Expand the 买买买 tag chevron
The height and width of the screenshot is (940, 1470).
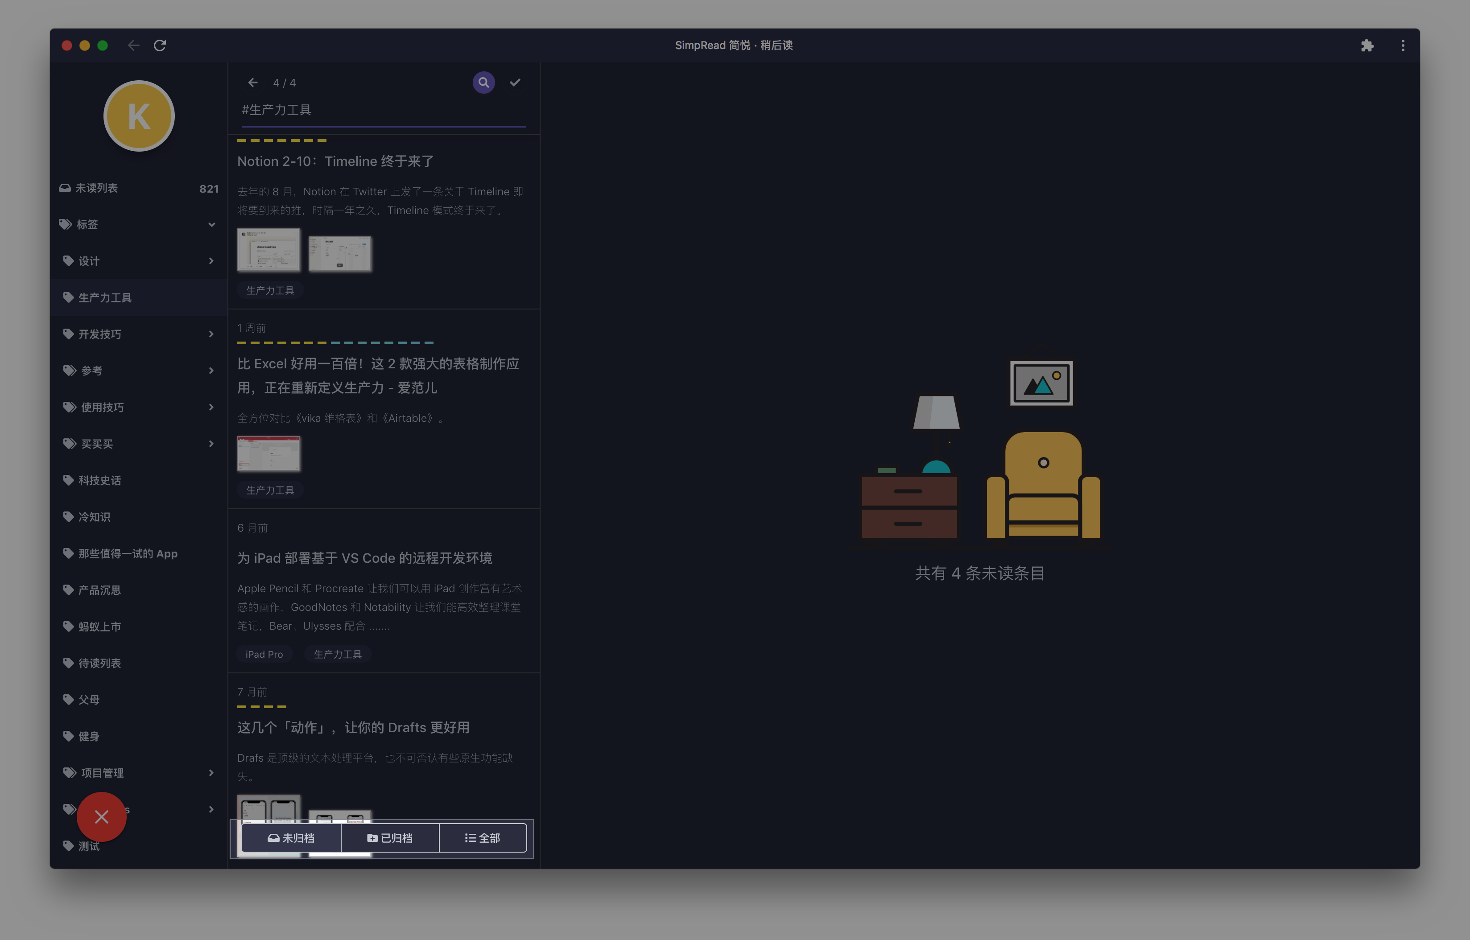[x=211, y=444]
